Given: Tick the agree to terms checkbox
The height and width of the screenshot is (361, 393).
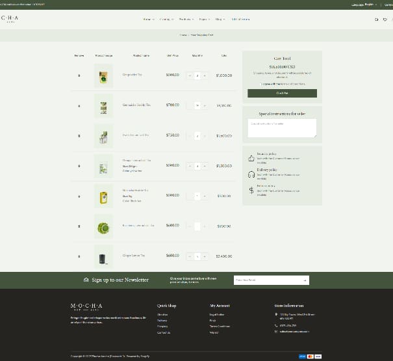Looking at the screenshot, I should point(261,84).
